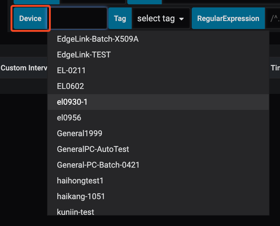Click the empty device name input field
The image size is (280, 226).
(x=79, y=18)
